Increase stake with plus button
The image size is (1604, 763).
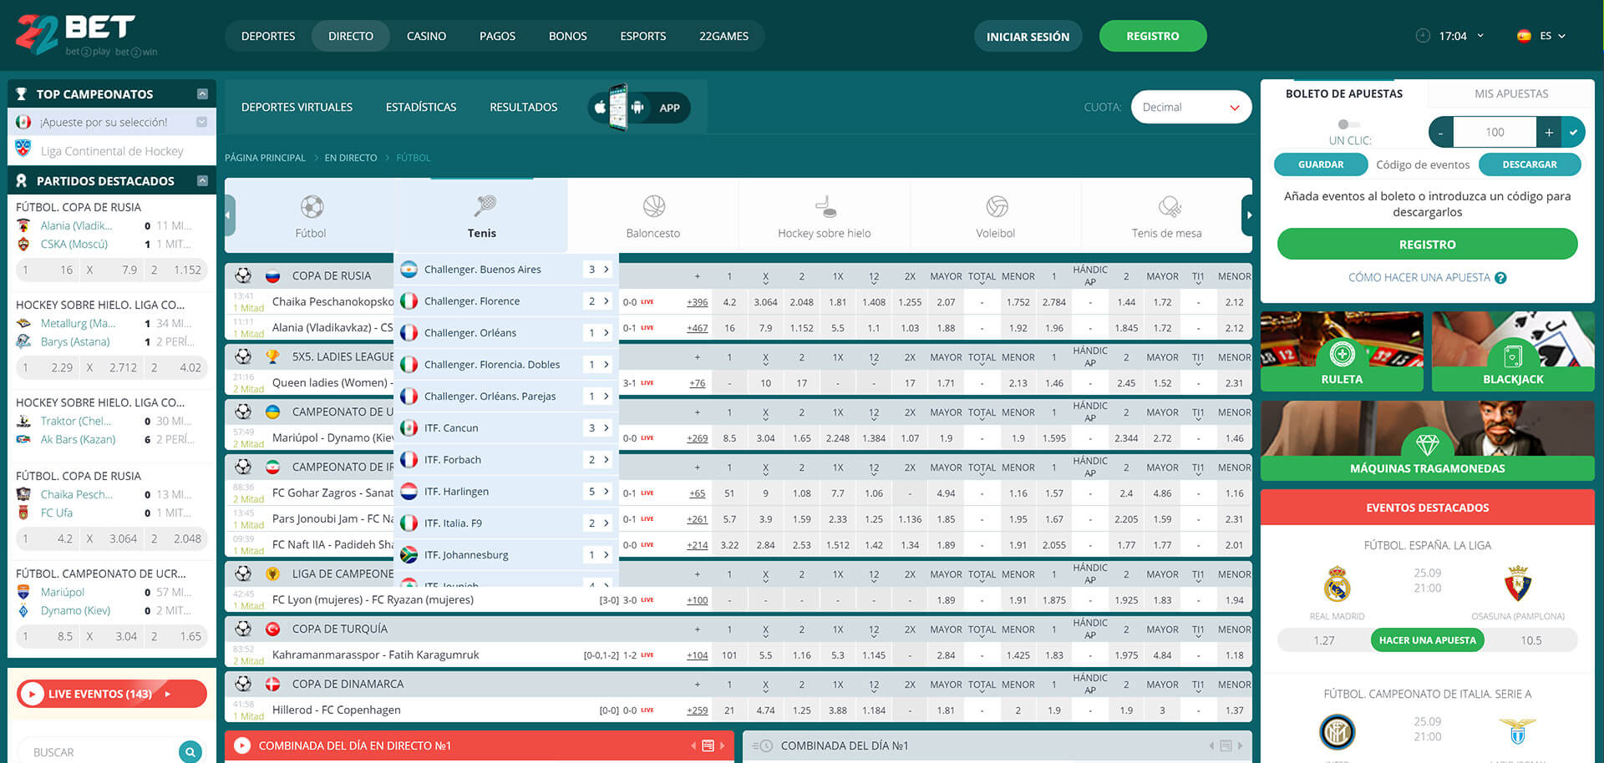tap(1549, 132)
